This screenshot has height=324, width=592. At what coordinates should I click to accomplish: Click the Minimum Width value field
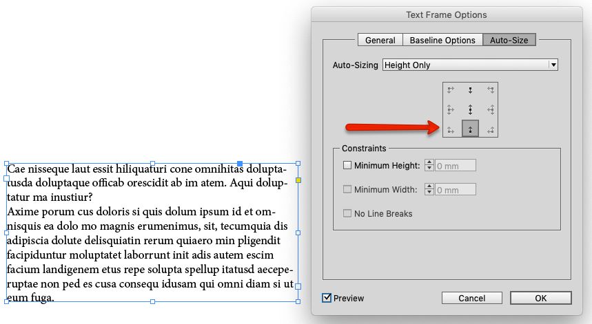[x=456, y=189]
